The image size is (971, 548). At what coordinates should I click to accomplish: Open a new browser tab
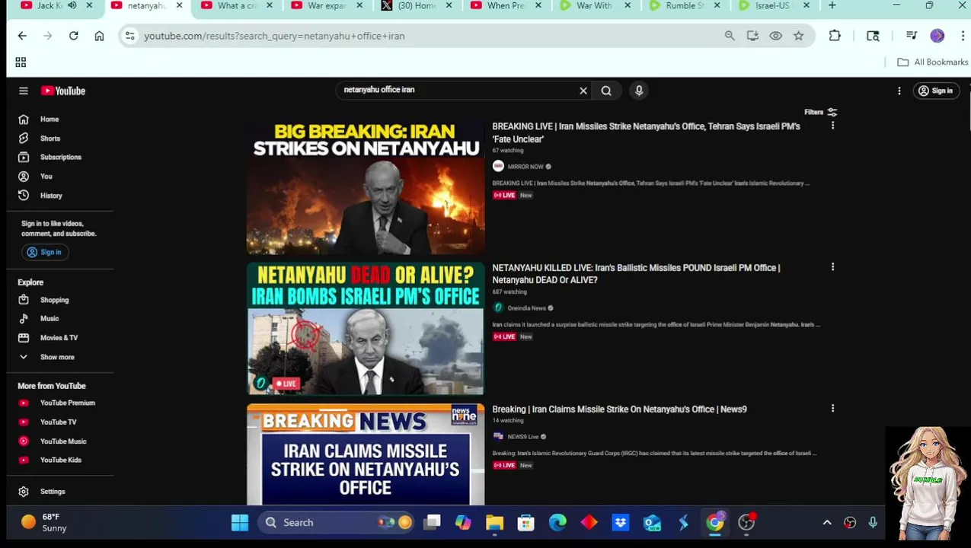tap(832, 5)
